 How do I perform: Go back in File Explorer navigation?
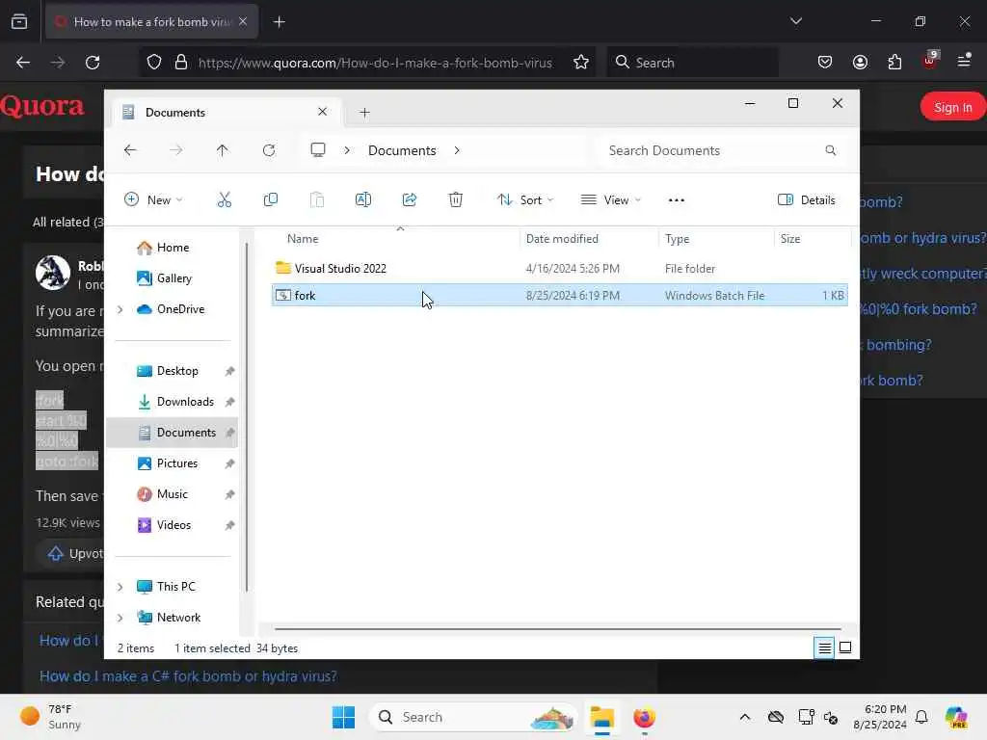point(130,150)
